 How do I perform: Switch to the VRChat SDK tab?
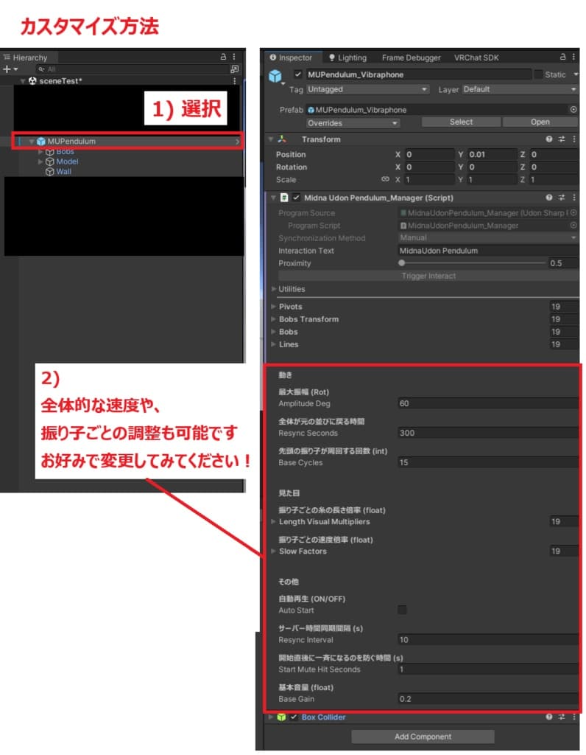[x=476, y=58]
